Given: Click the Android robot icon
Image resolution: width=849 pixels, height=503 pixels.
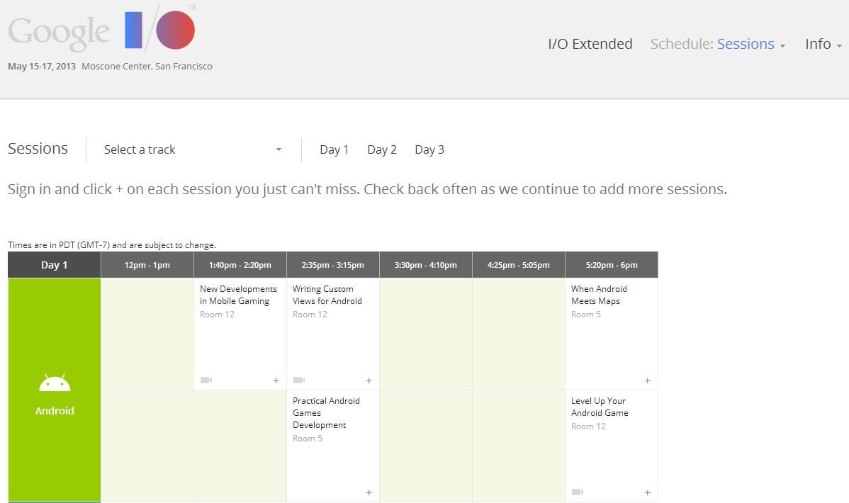Looking at the screenshot, I should [x=55, y=383].
